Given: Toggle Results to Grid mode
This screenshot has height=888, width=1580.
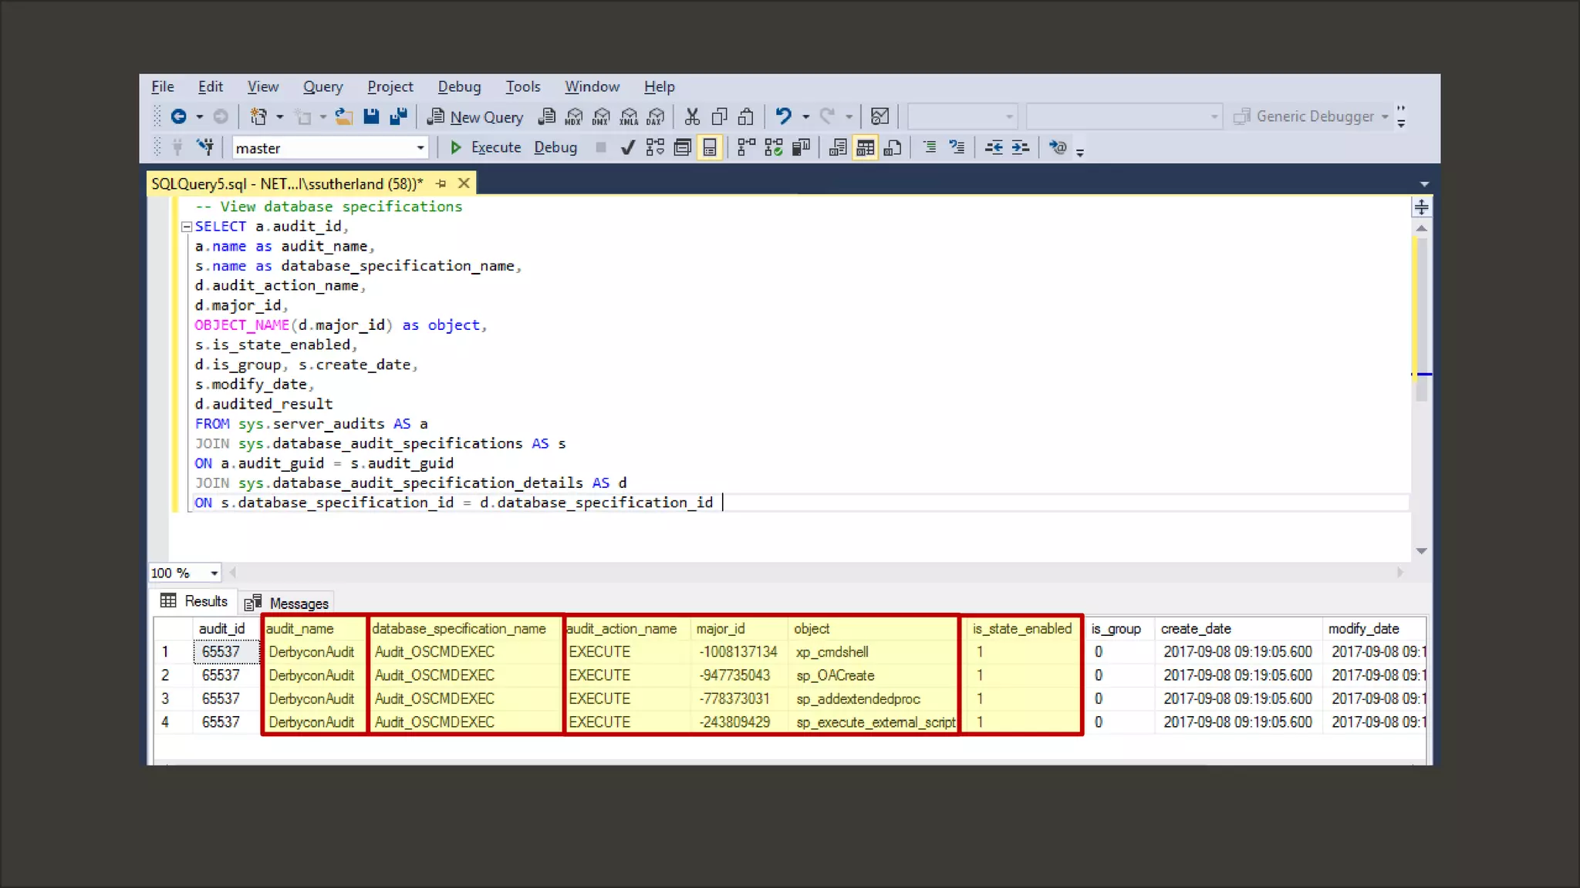Looking at the screenshot, I should click(x=865, y=147).
